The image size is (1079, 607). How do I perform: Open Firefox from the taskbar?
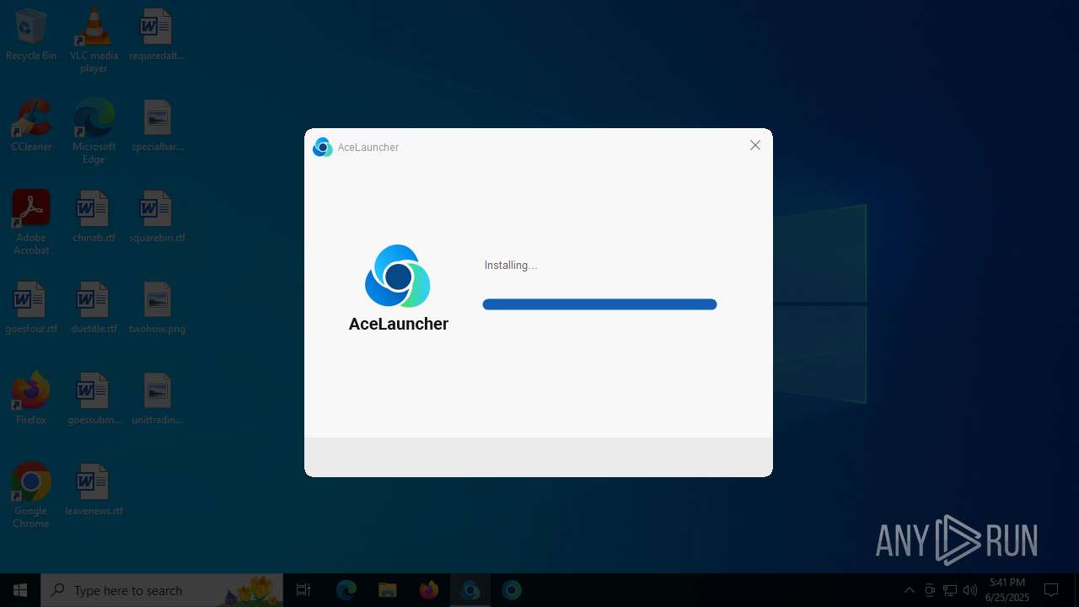428,590
